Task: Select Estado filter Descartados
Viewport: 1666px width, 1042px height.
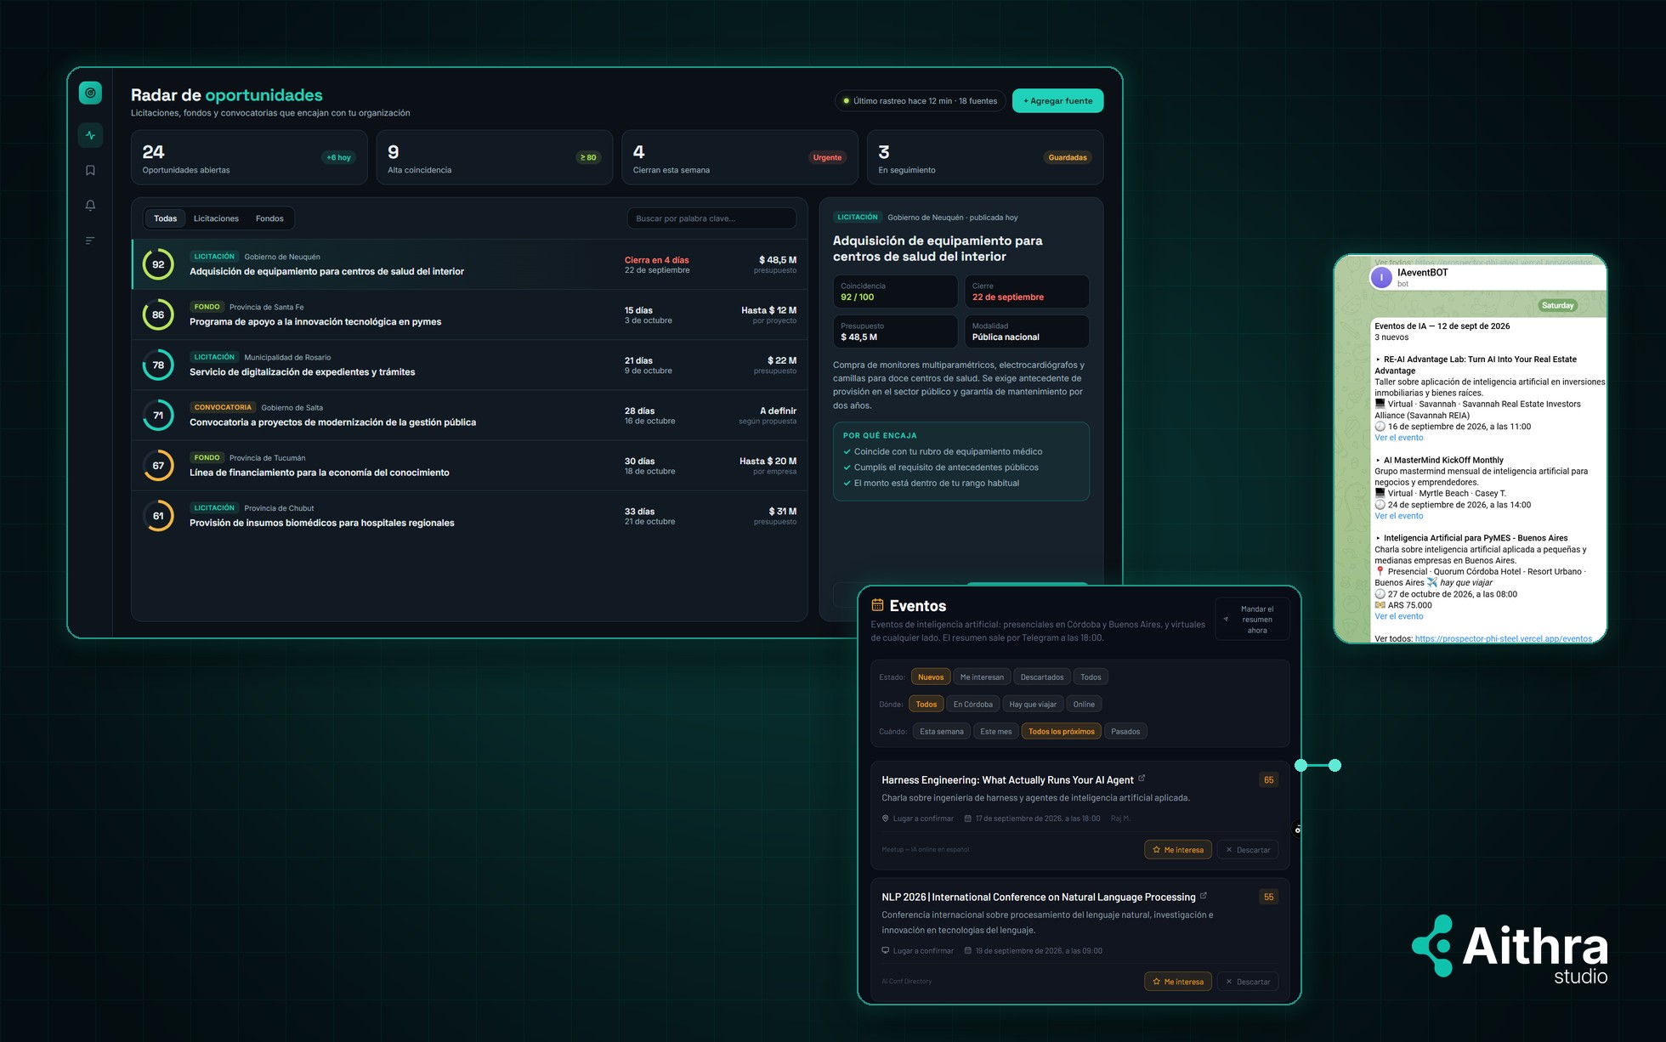Action: (1042, 677)
